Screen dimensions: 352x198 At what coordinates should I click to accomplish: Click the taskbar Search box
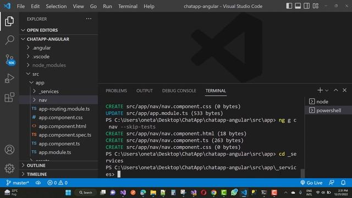(86, 193)
